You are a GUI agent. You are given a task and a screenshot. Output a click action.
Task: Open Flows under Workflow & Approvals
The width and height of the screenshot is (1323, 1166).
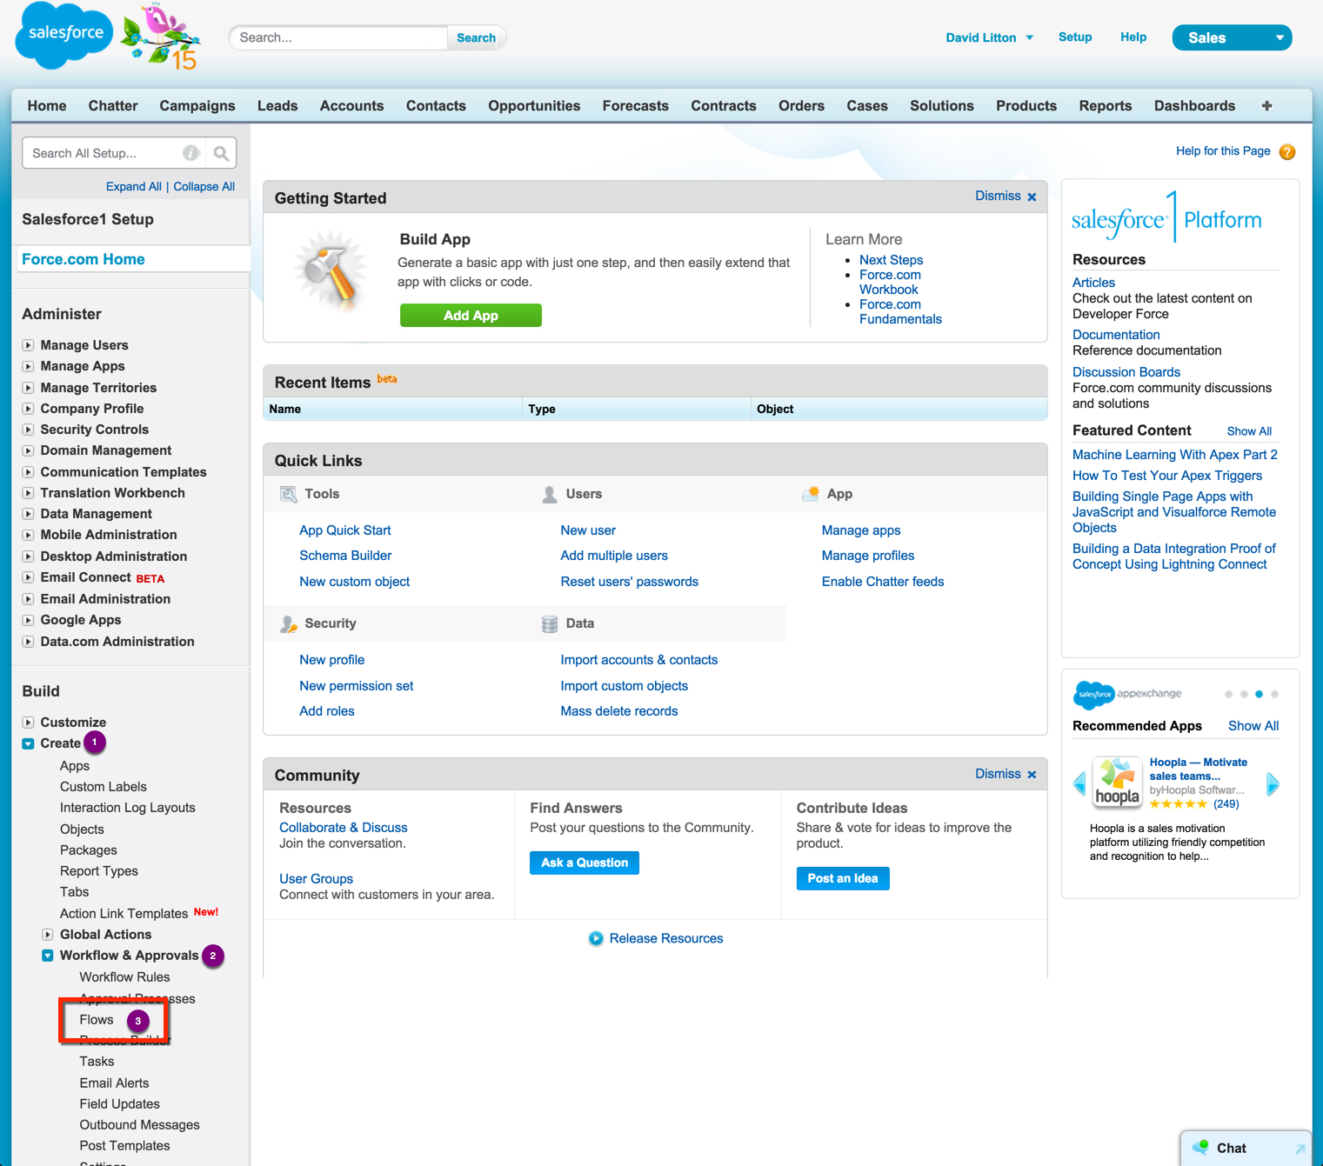tap(97, 1020)
